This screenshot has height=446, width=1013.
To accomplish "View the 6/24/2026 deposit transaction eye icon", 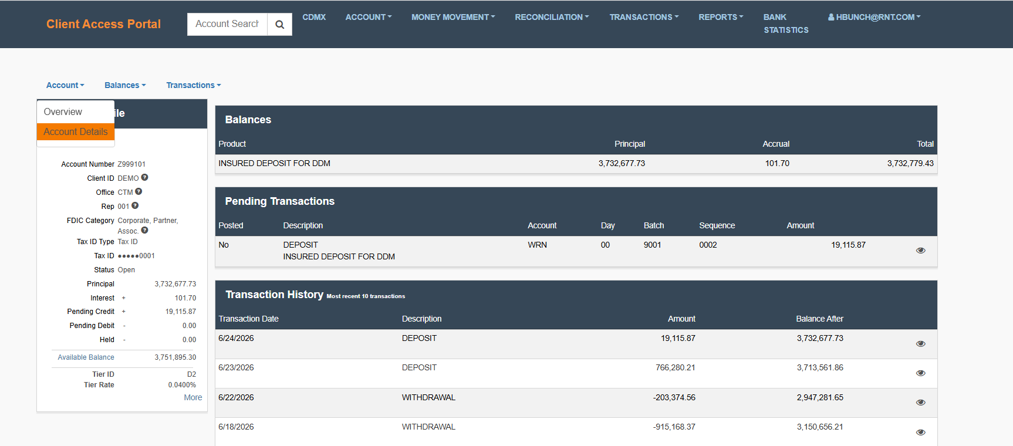I will click(921, 344).
